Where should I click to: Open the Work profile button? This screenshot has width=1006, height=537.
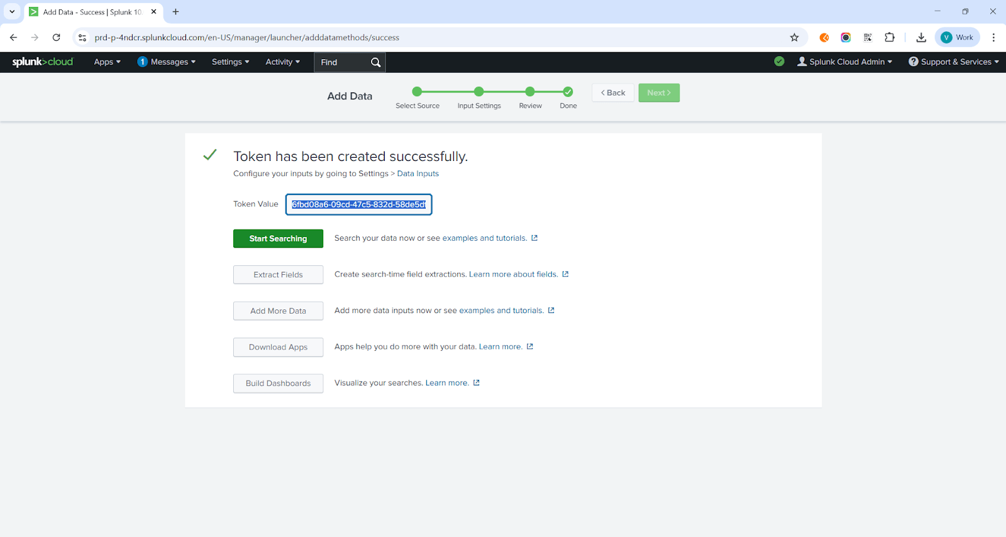[x=957, y=37]
